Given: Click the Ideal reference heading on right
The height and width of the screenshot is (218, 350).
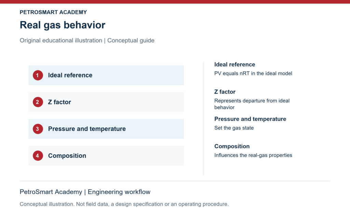Looking at the screenshot, I should coord(234,64).
